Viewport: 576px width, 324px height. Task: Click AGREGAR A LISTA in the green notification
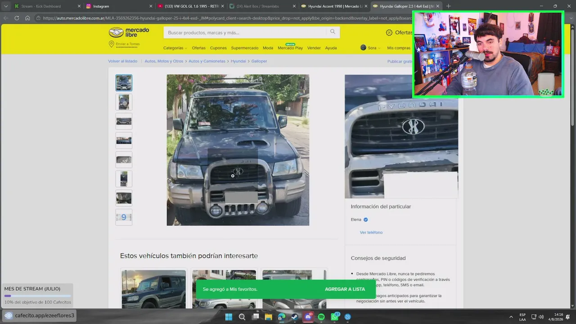point(345,289)
